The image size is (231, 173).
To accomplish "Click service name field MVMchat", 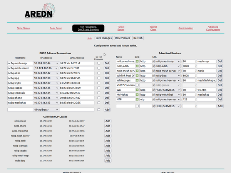I will (x=126, y=95).
